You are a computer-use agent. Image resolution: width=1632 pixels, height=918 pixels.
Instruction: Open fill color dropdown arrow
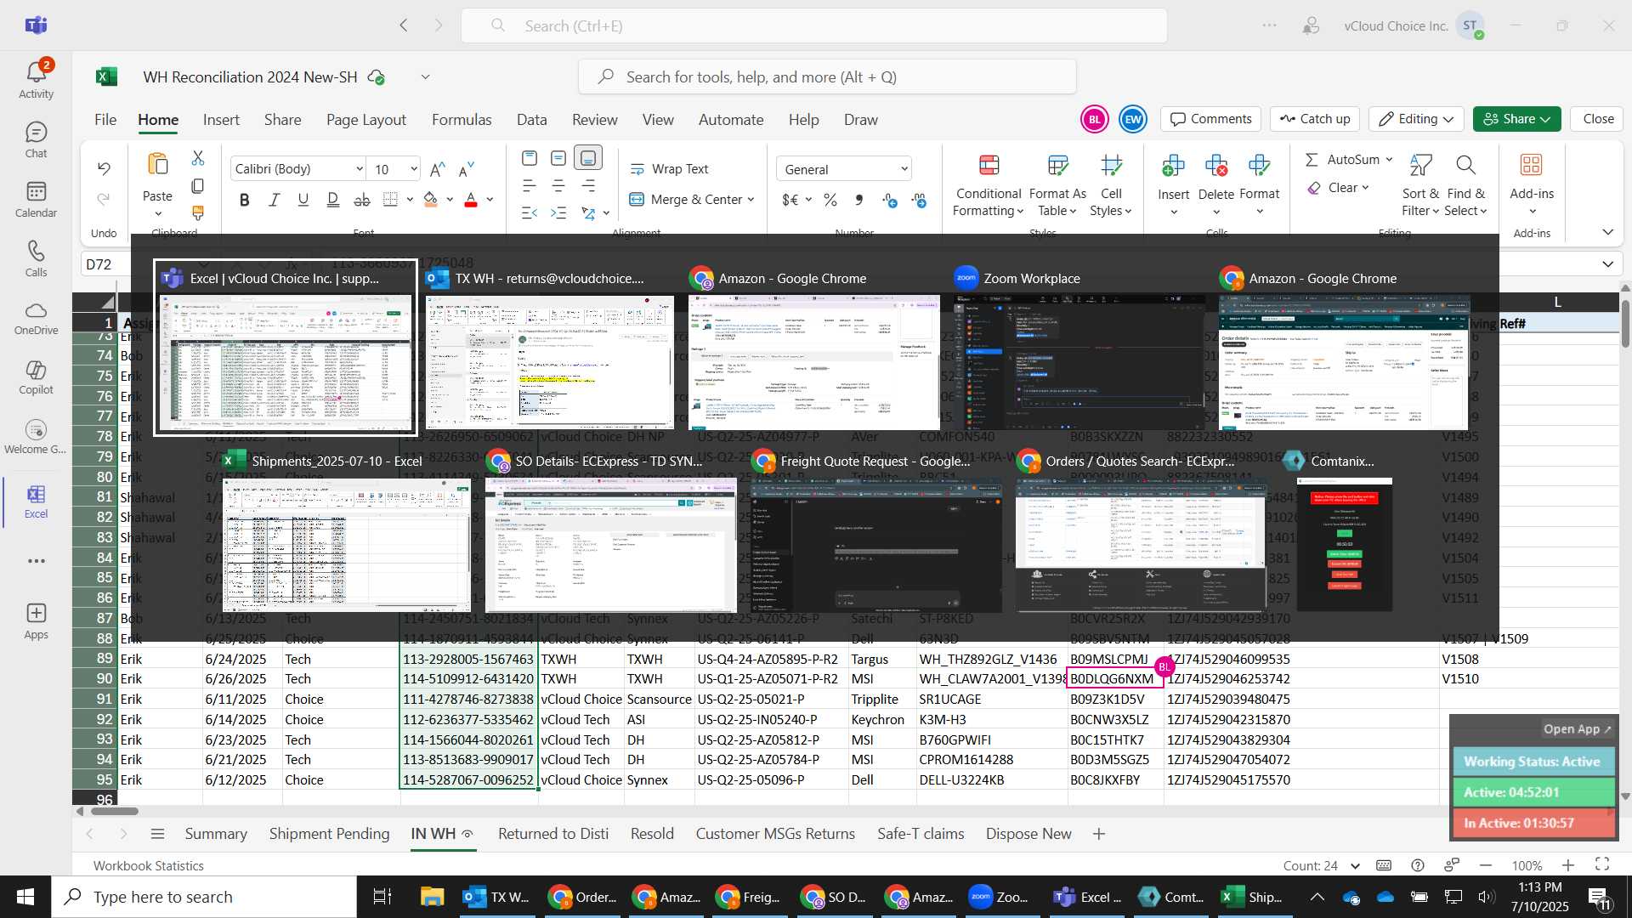click(x=450, y=200)
